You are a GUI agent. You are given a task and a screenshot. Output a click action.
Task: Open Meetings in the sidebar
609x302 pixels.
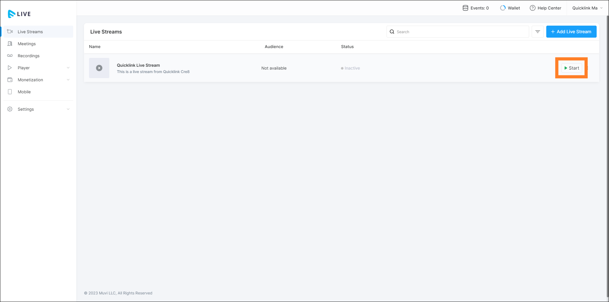coord(27,44)
